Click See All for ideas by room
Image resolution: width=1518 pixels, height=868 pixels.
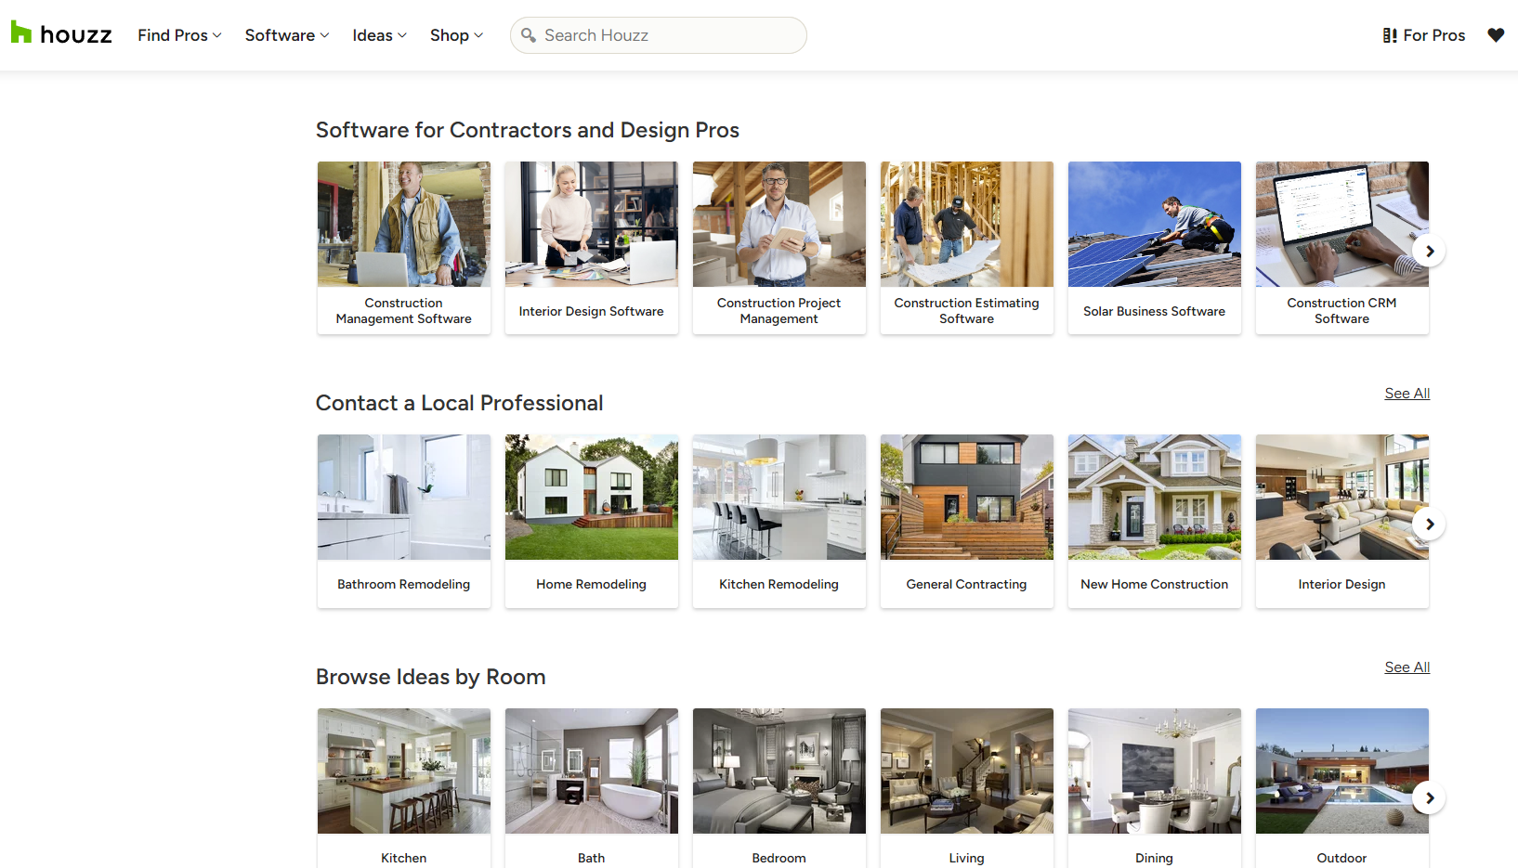(x=1407, y=667)
